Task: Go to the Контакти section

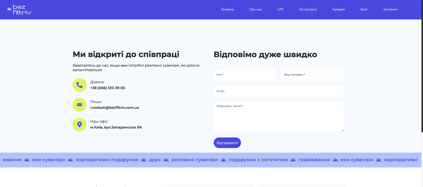Action: [x=390, y=9]
